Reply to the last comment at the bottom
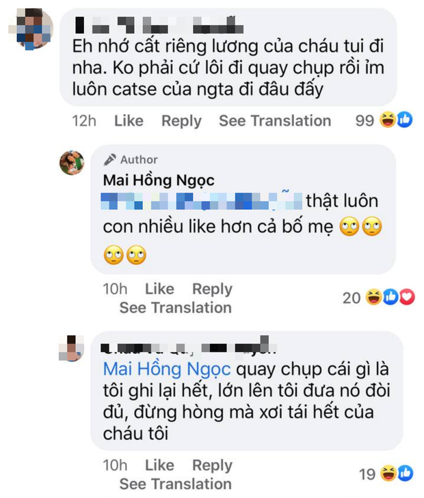This screenshot has width=424, height=498. pyautogui.click(x=212, y=465)
